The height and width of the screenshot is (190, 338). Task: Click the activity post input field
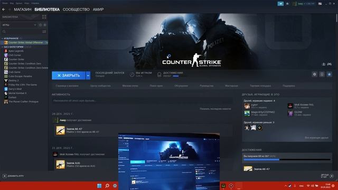(142, 101)
